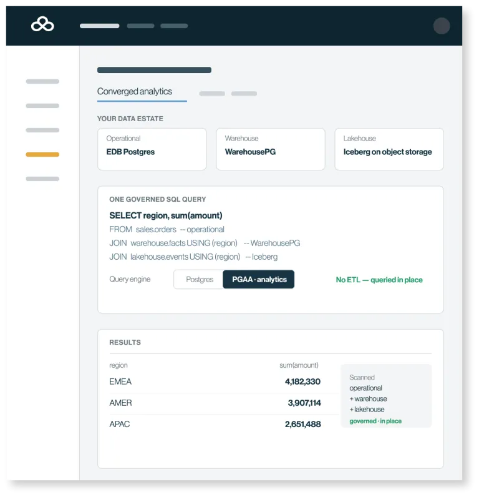Click the ONE GOVERNED SQL QUERY heading
This screenshot has height=497, width=479.
coord(158,199)
